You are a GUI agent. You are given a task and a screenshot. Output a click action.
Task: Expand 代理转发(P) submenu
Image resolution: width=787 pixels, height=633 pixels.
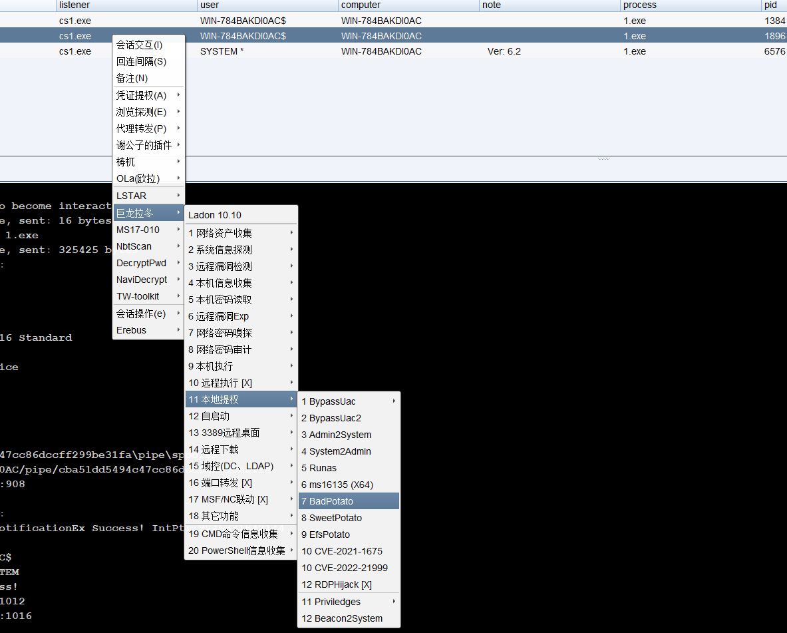(x=148, y=128)
